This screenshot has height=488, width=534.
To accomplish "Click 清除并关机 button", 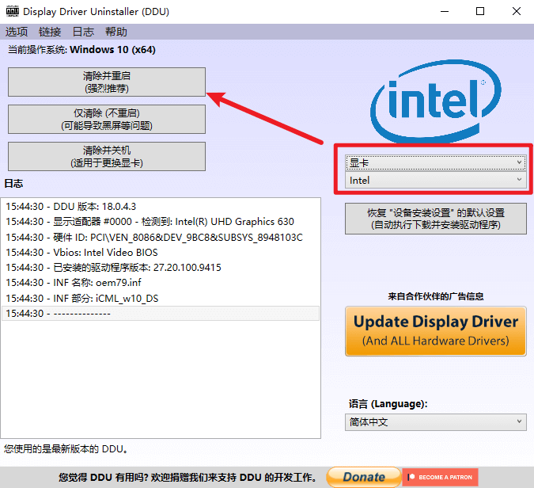I will [x=107, y=156].
